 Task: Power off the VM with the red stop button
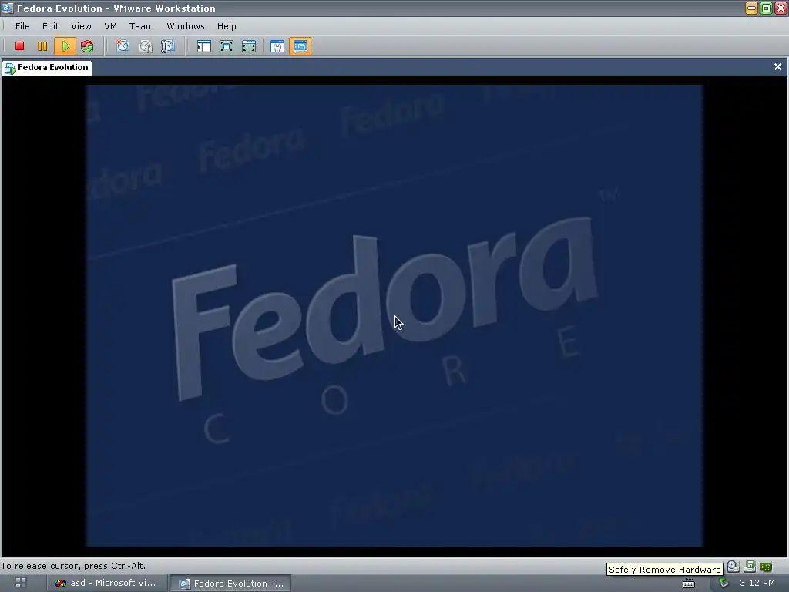click(19, 46)
